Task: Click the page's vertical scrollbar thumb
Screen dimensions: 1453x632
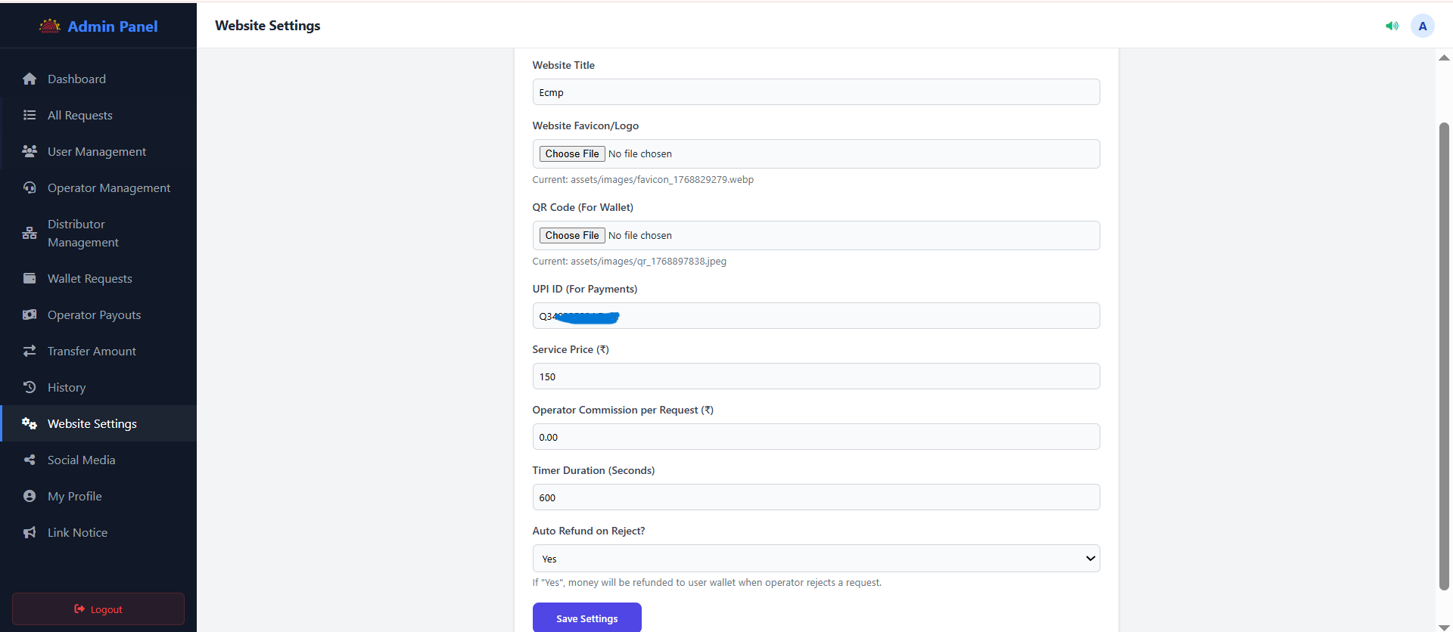Action: [x=1444, y=355]
